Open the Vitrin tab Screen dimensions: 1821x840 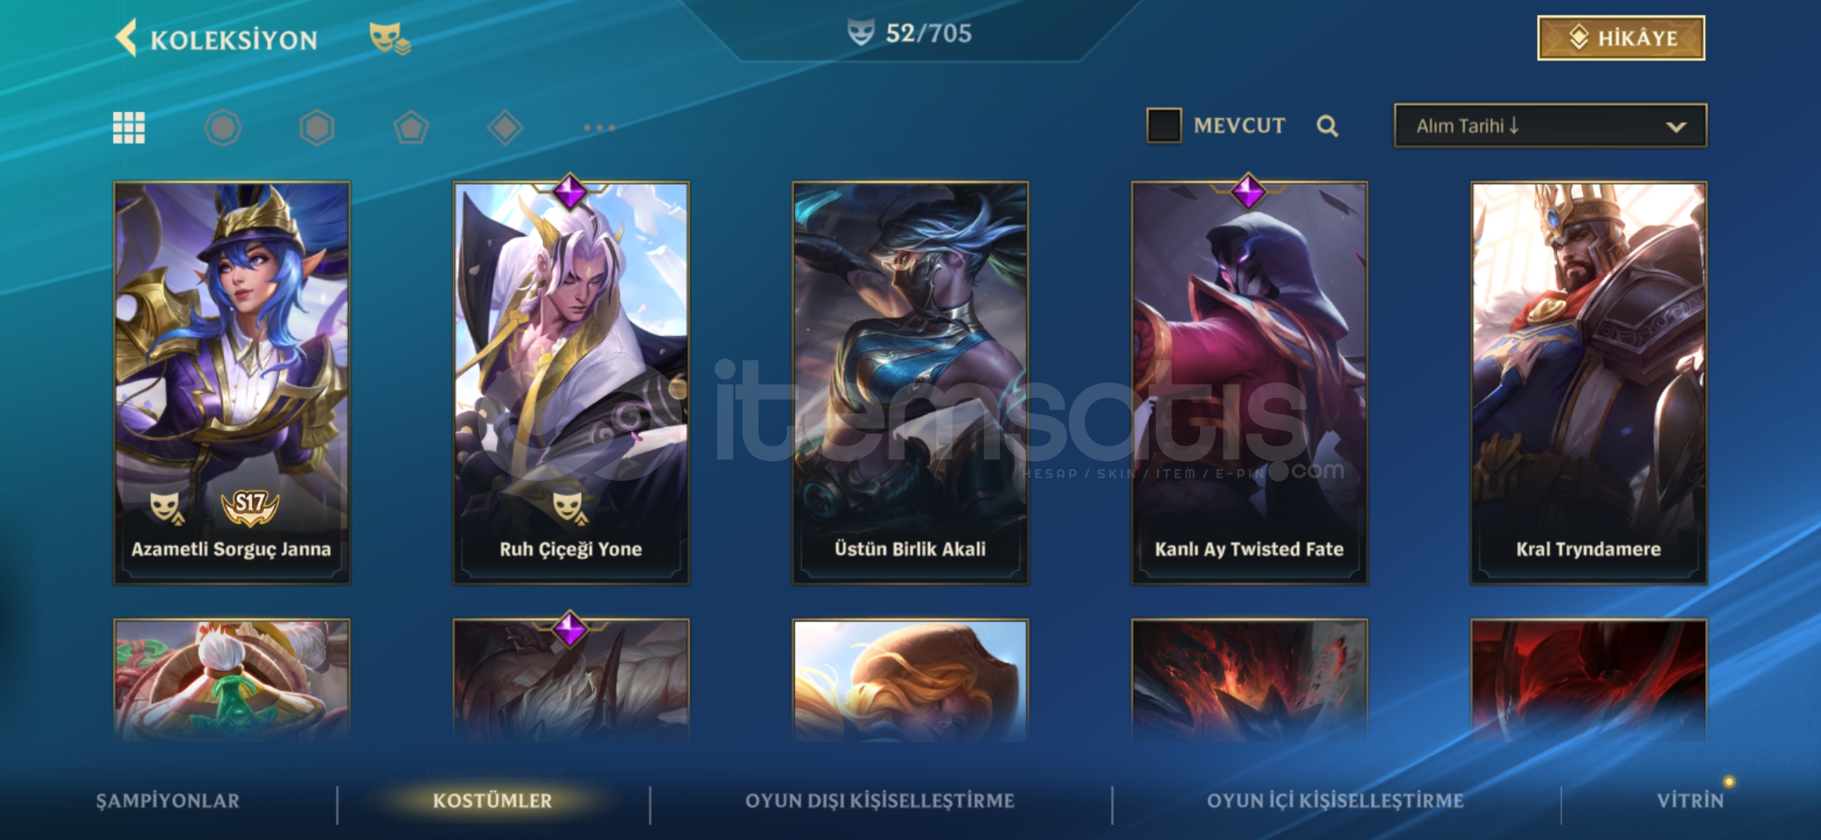(x=1690, y=800)
